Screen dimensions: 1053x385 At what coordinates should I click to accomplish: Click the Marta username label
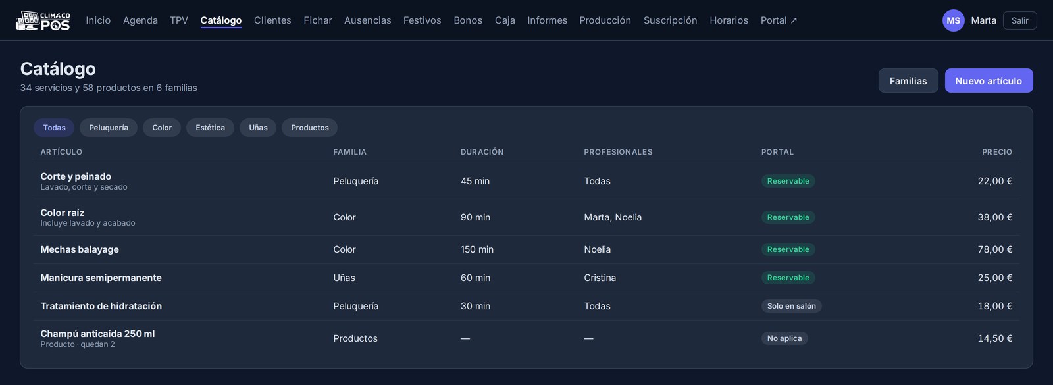tap(983, 20)
